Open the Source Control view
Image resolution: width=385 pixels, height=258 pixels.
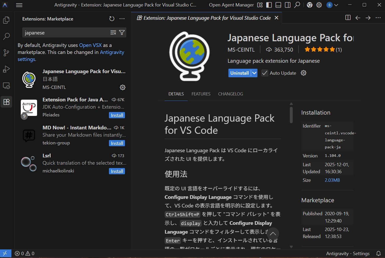click(x=6, y=53)
